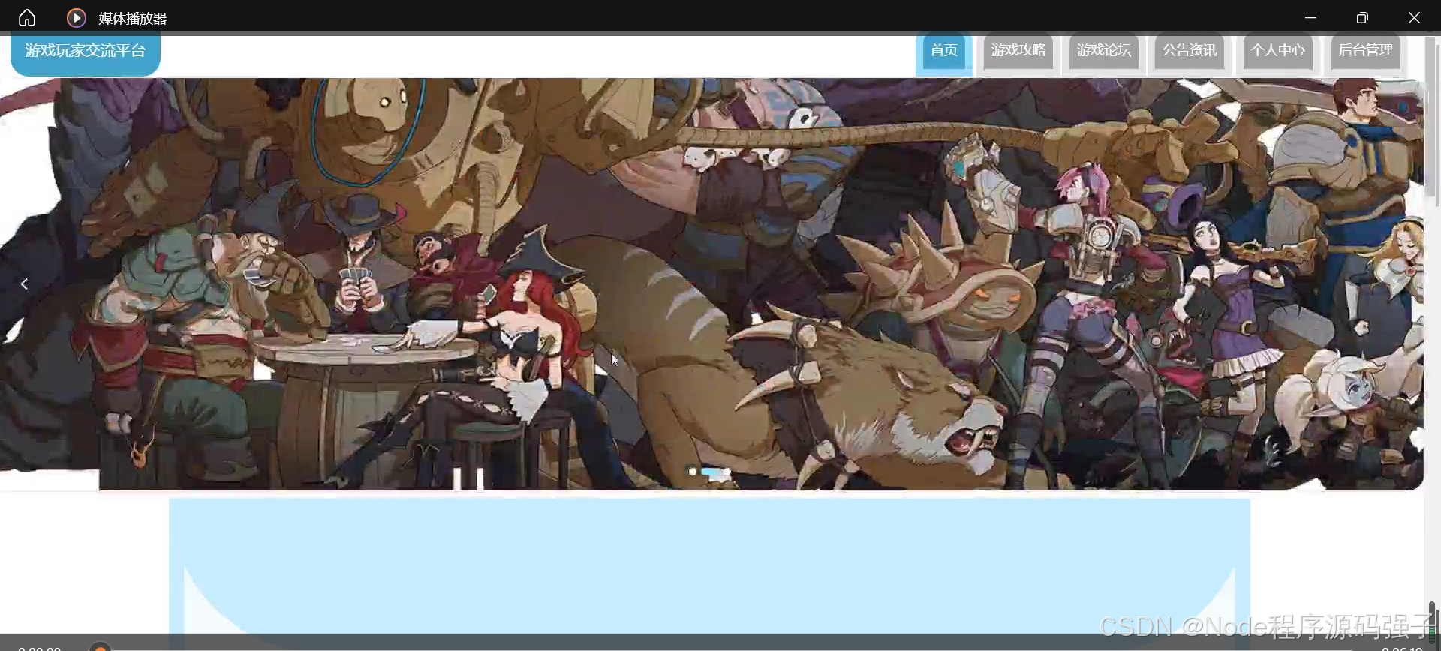Show the previous carousel slide with the left arrow
This screenshot has height=651, width=1441.
coord(24,283)
